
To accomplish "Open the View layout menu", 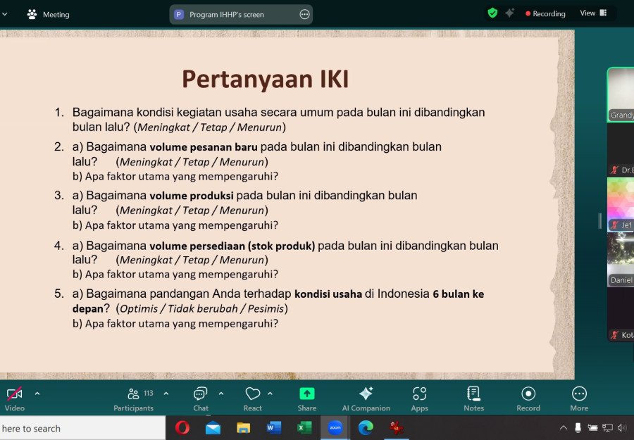I will point(593,13).
